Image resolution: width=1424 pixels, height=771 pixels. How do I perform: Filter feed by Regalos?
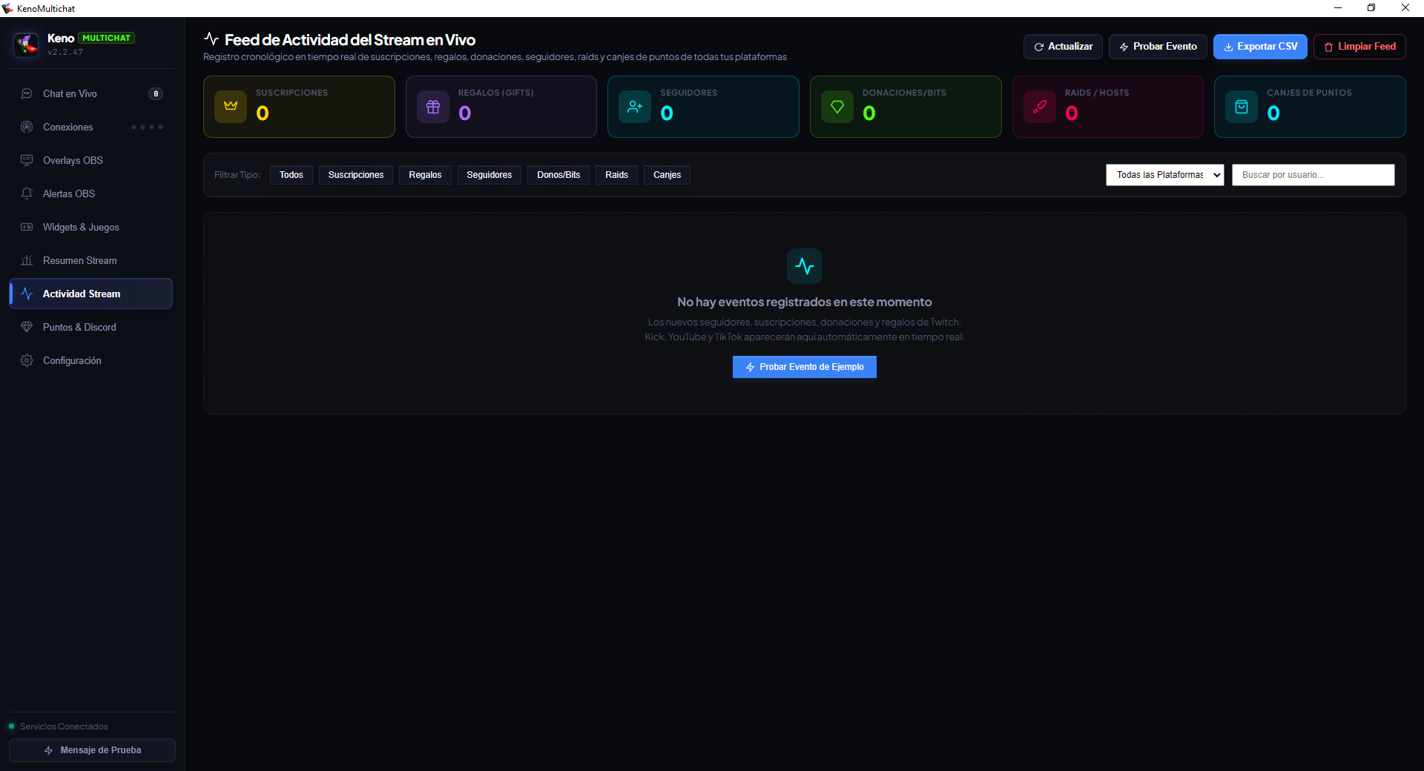pos(425,175)
